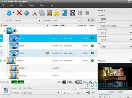Image resolution: width=132 pixels, height=98 pixels.
Task: Click the Open button
Action: pyautogui.click(x=79, y=93)
